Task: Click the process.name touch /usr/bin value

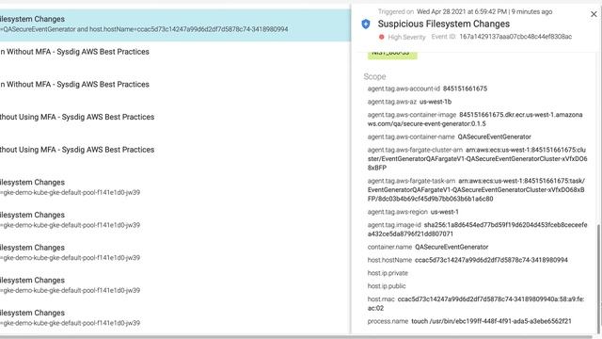Action: (x=491, y=321)
